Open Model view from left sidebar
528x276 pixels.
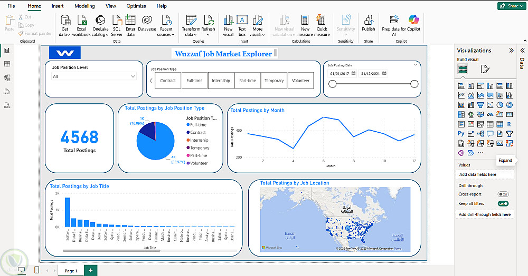coord(7,78)
